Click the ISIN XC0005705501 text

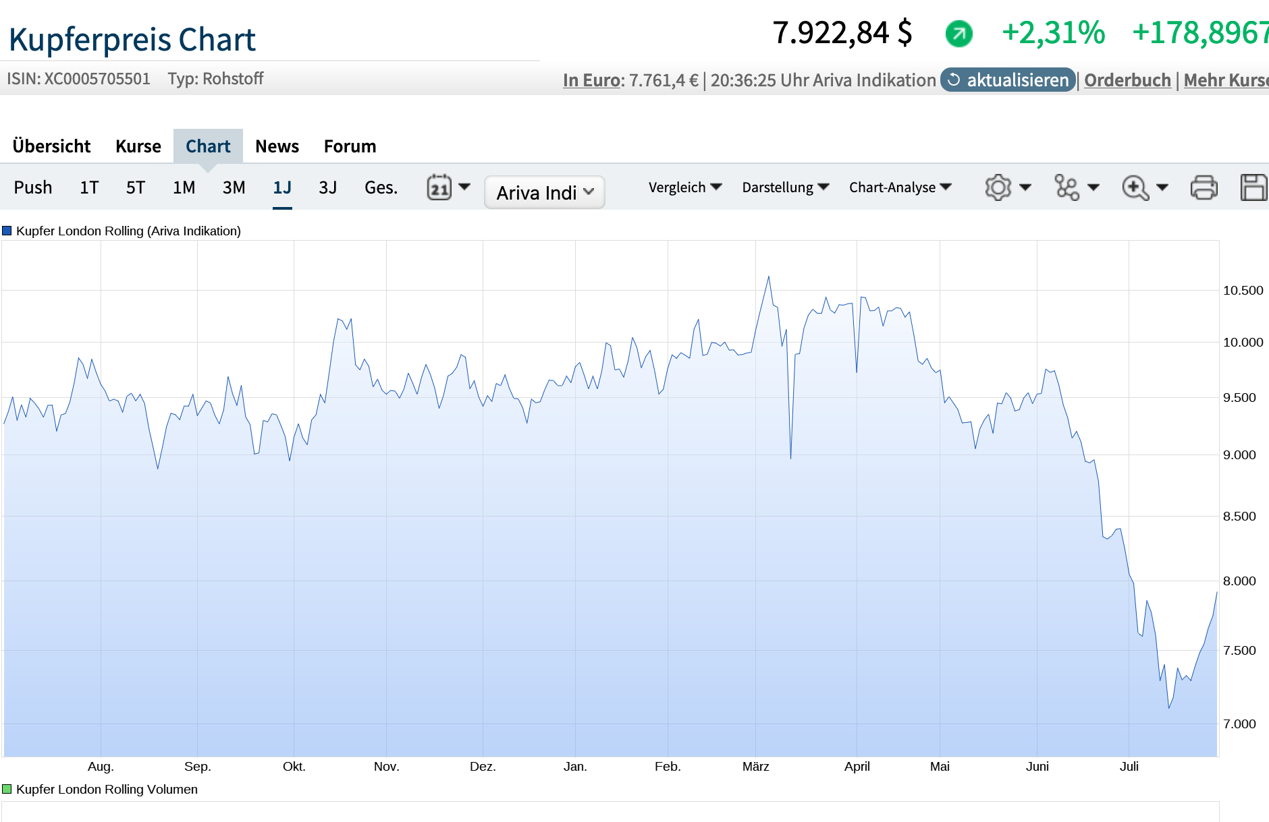(78, 78)
